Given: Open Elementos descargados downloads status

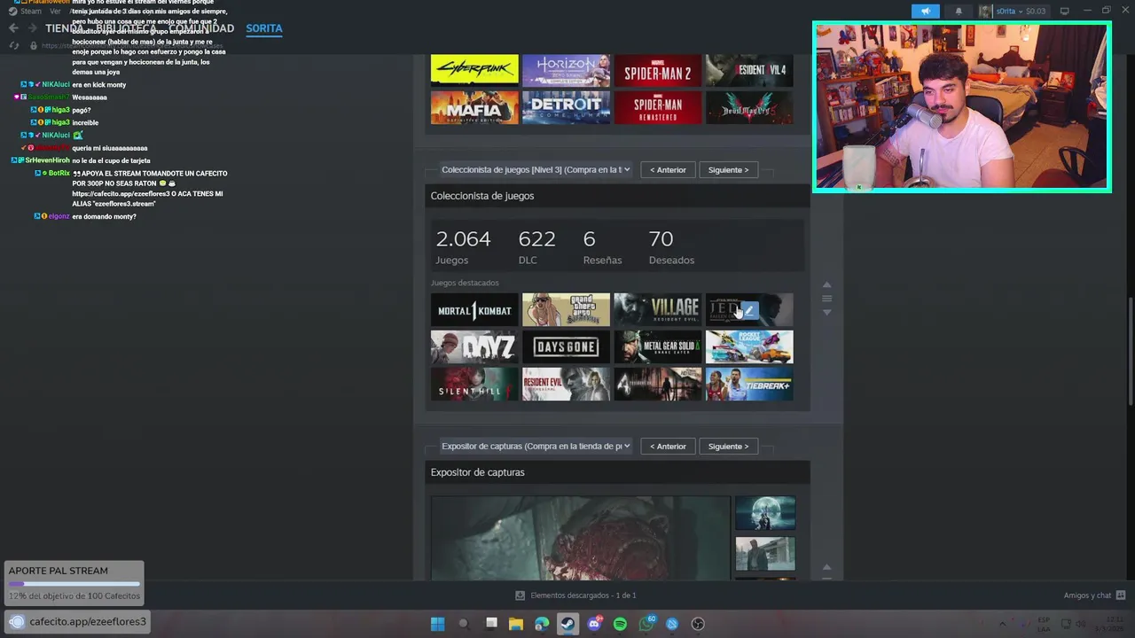Looking at the screenshot, I should coord(575,595).
